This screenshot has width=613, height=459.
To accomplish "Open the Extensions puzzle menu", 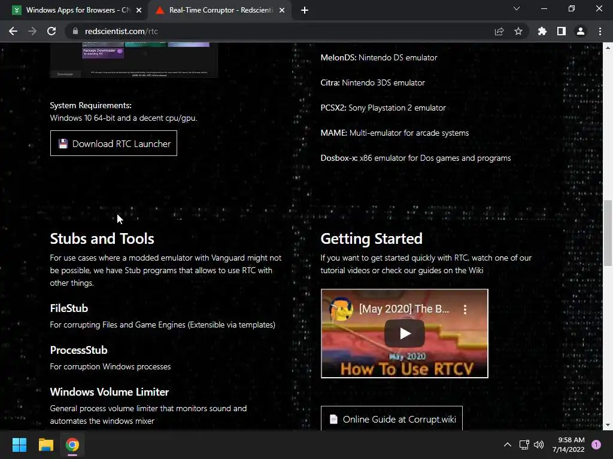I will (x=542, y=31).
